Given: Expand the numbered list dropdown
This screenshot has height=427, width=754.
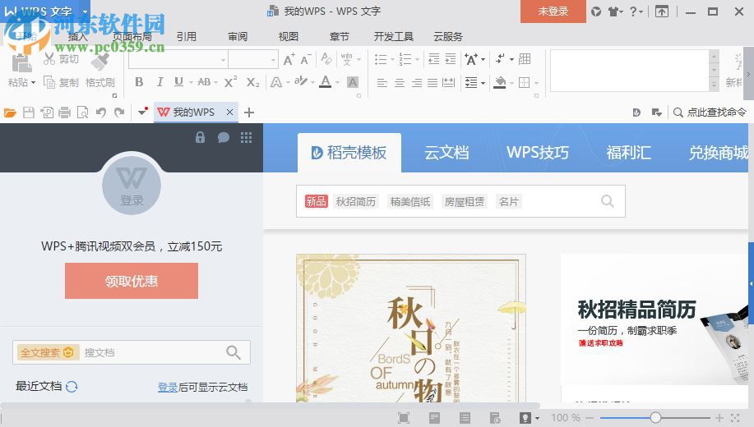Looking at the screenshot, I should pyautogui.click(x=417, y=60).
